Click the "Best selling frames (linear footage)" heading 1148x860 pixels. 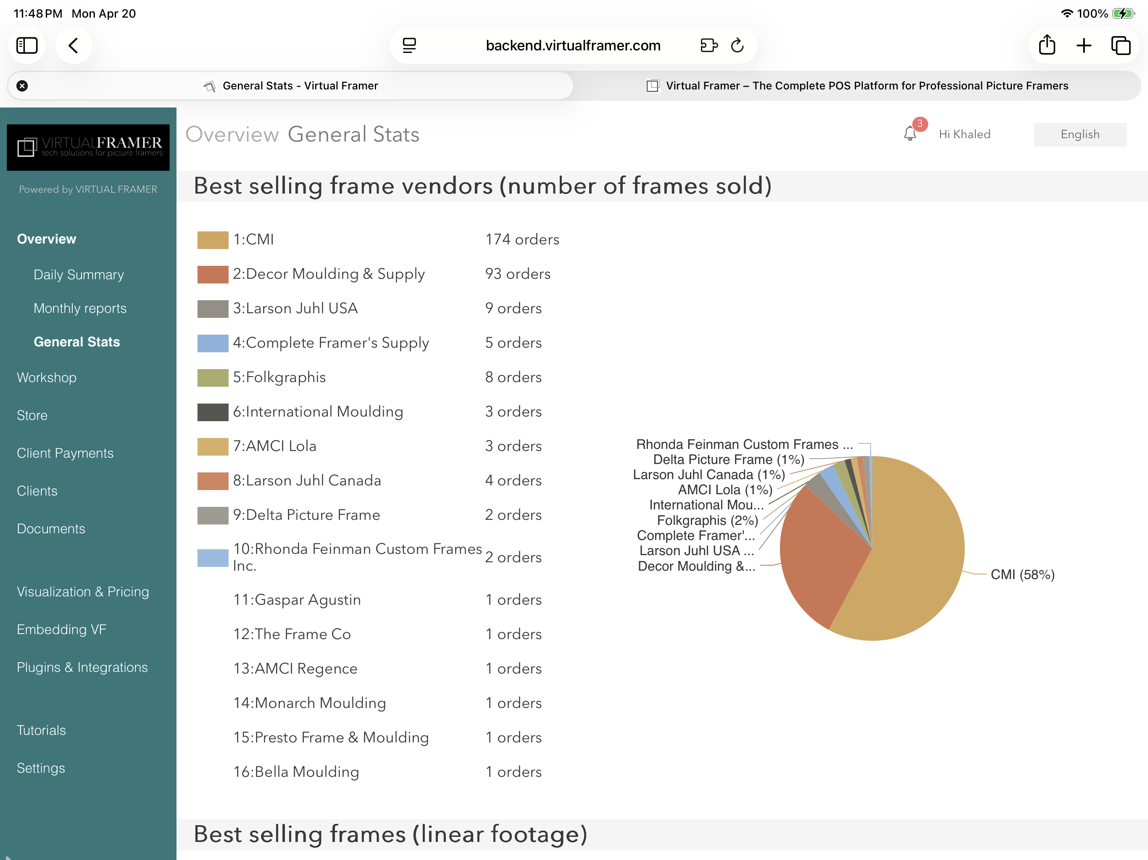pos(390,834)
